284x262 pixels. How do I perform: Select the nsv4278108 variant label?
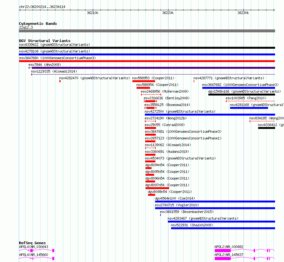[55, 51]
